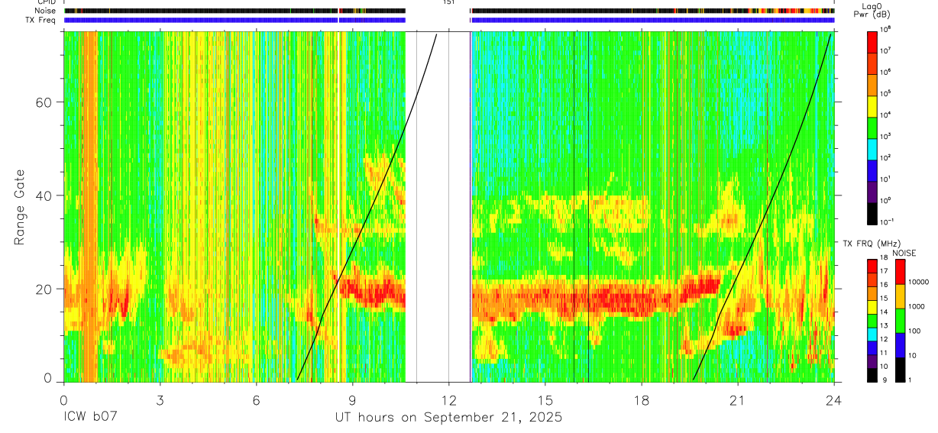The height and width of the screenshot is (433, 938).
Task: Click the '151' CPID value
Action: (x=448, y=2)
